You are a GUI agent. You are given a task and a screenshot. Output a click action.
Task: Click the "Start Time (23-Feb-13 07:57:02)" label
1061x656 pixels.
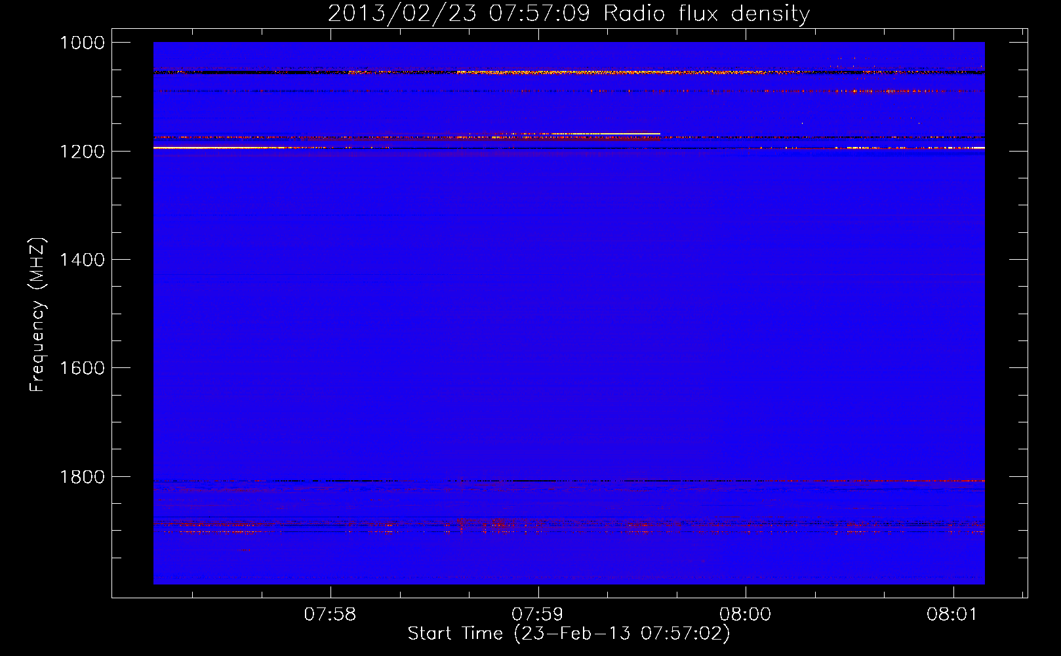coord(569,634)
